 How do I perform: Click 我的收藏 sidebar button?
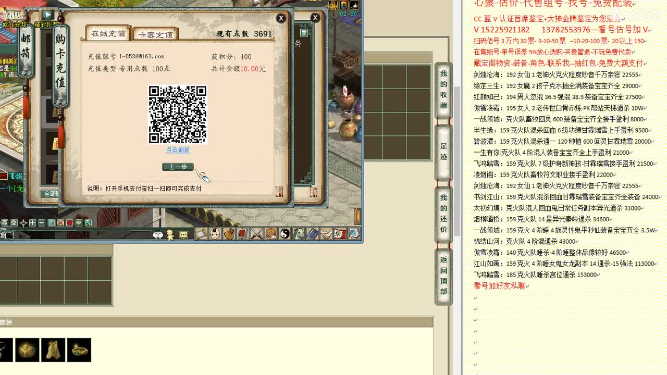click(443, 90)
